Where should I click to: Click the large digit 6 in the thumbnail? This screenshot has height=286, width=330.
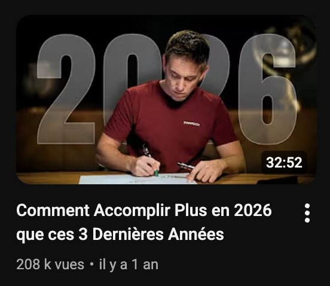coord(268,89)
